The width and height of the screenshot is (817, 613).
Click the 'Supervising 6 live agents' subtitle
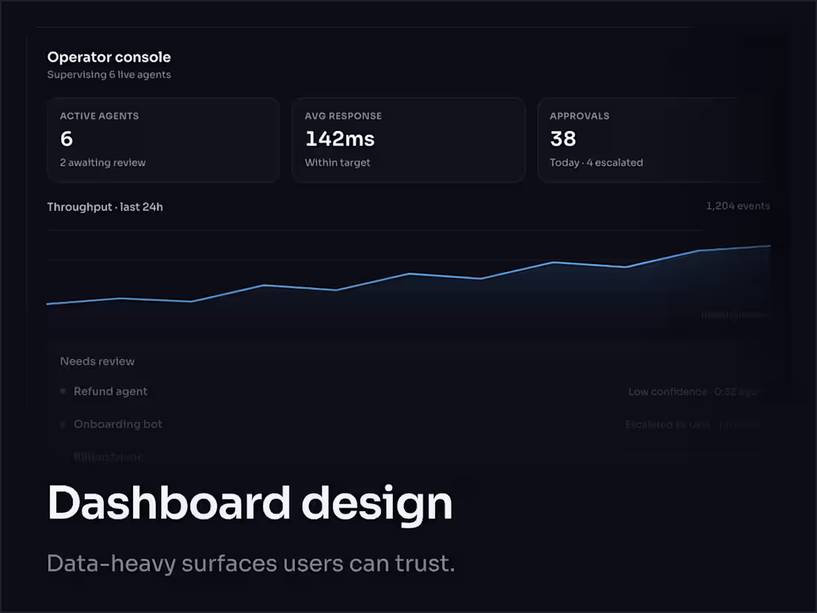109,74
